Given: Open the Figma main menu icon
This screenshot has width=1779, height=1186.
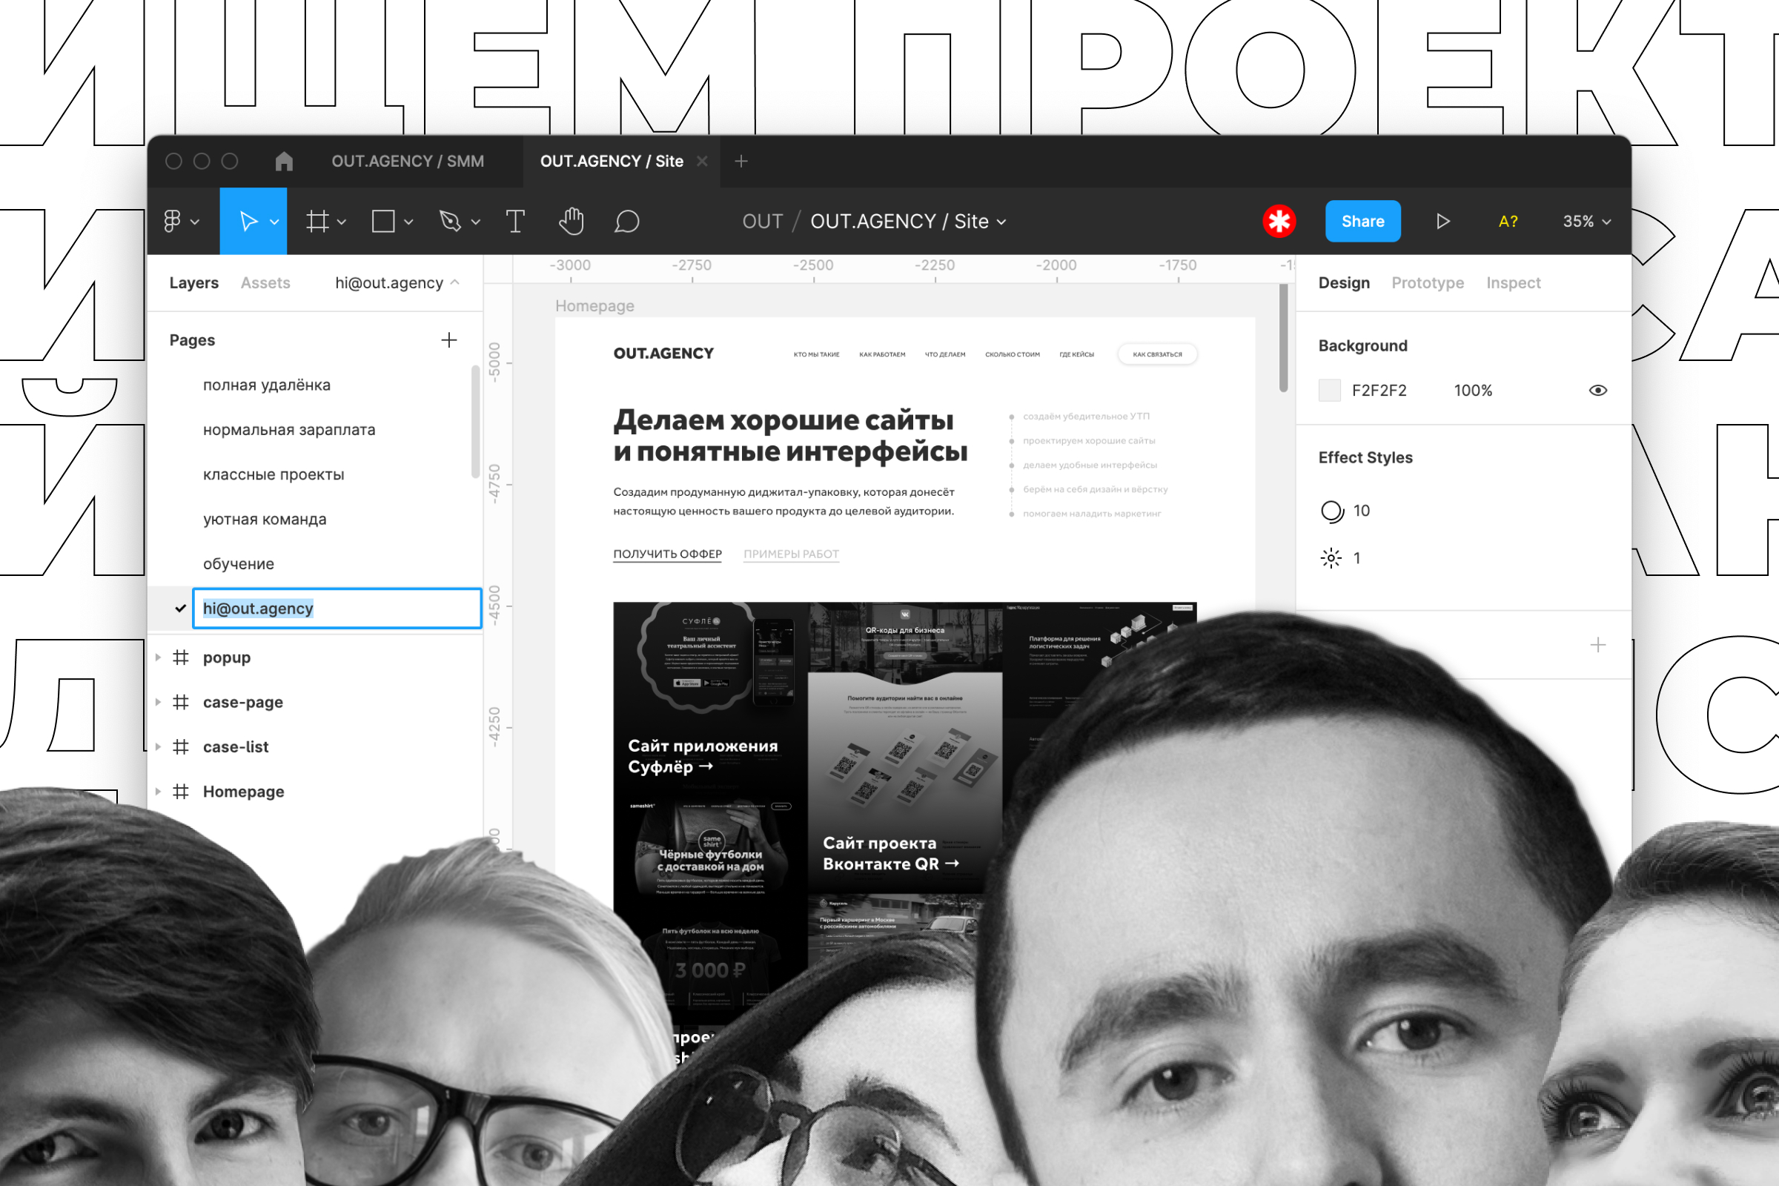Looking at the screenshot, I should click(x=173, y=221).
